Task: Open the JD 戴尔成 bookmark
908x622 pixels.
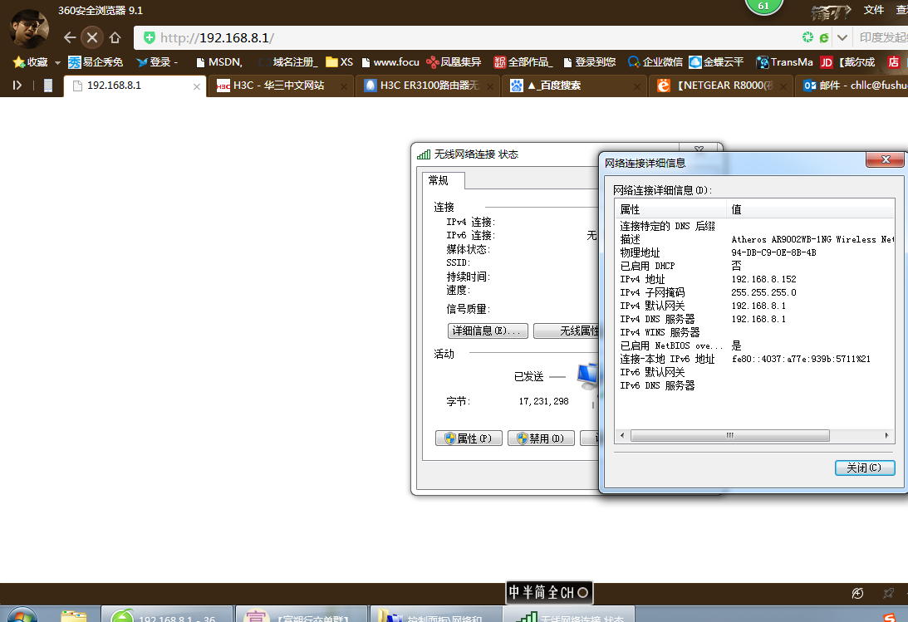Action: coord(848,62)
